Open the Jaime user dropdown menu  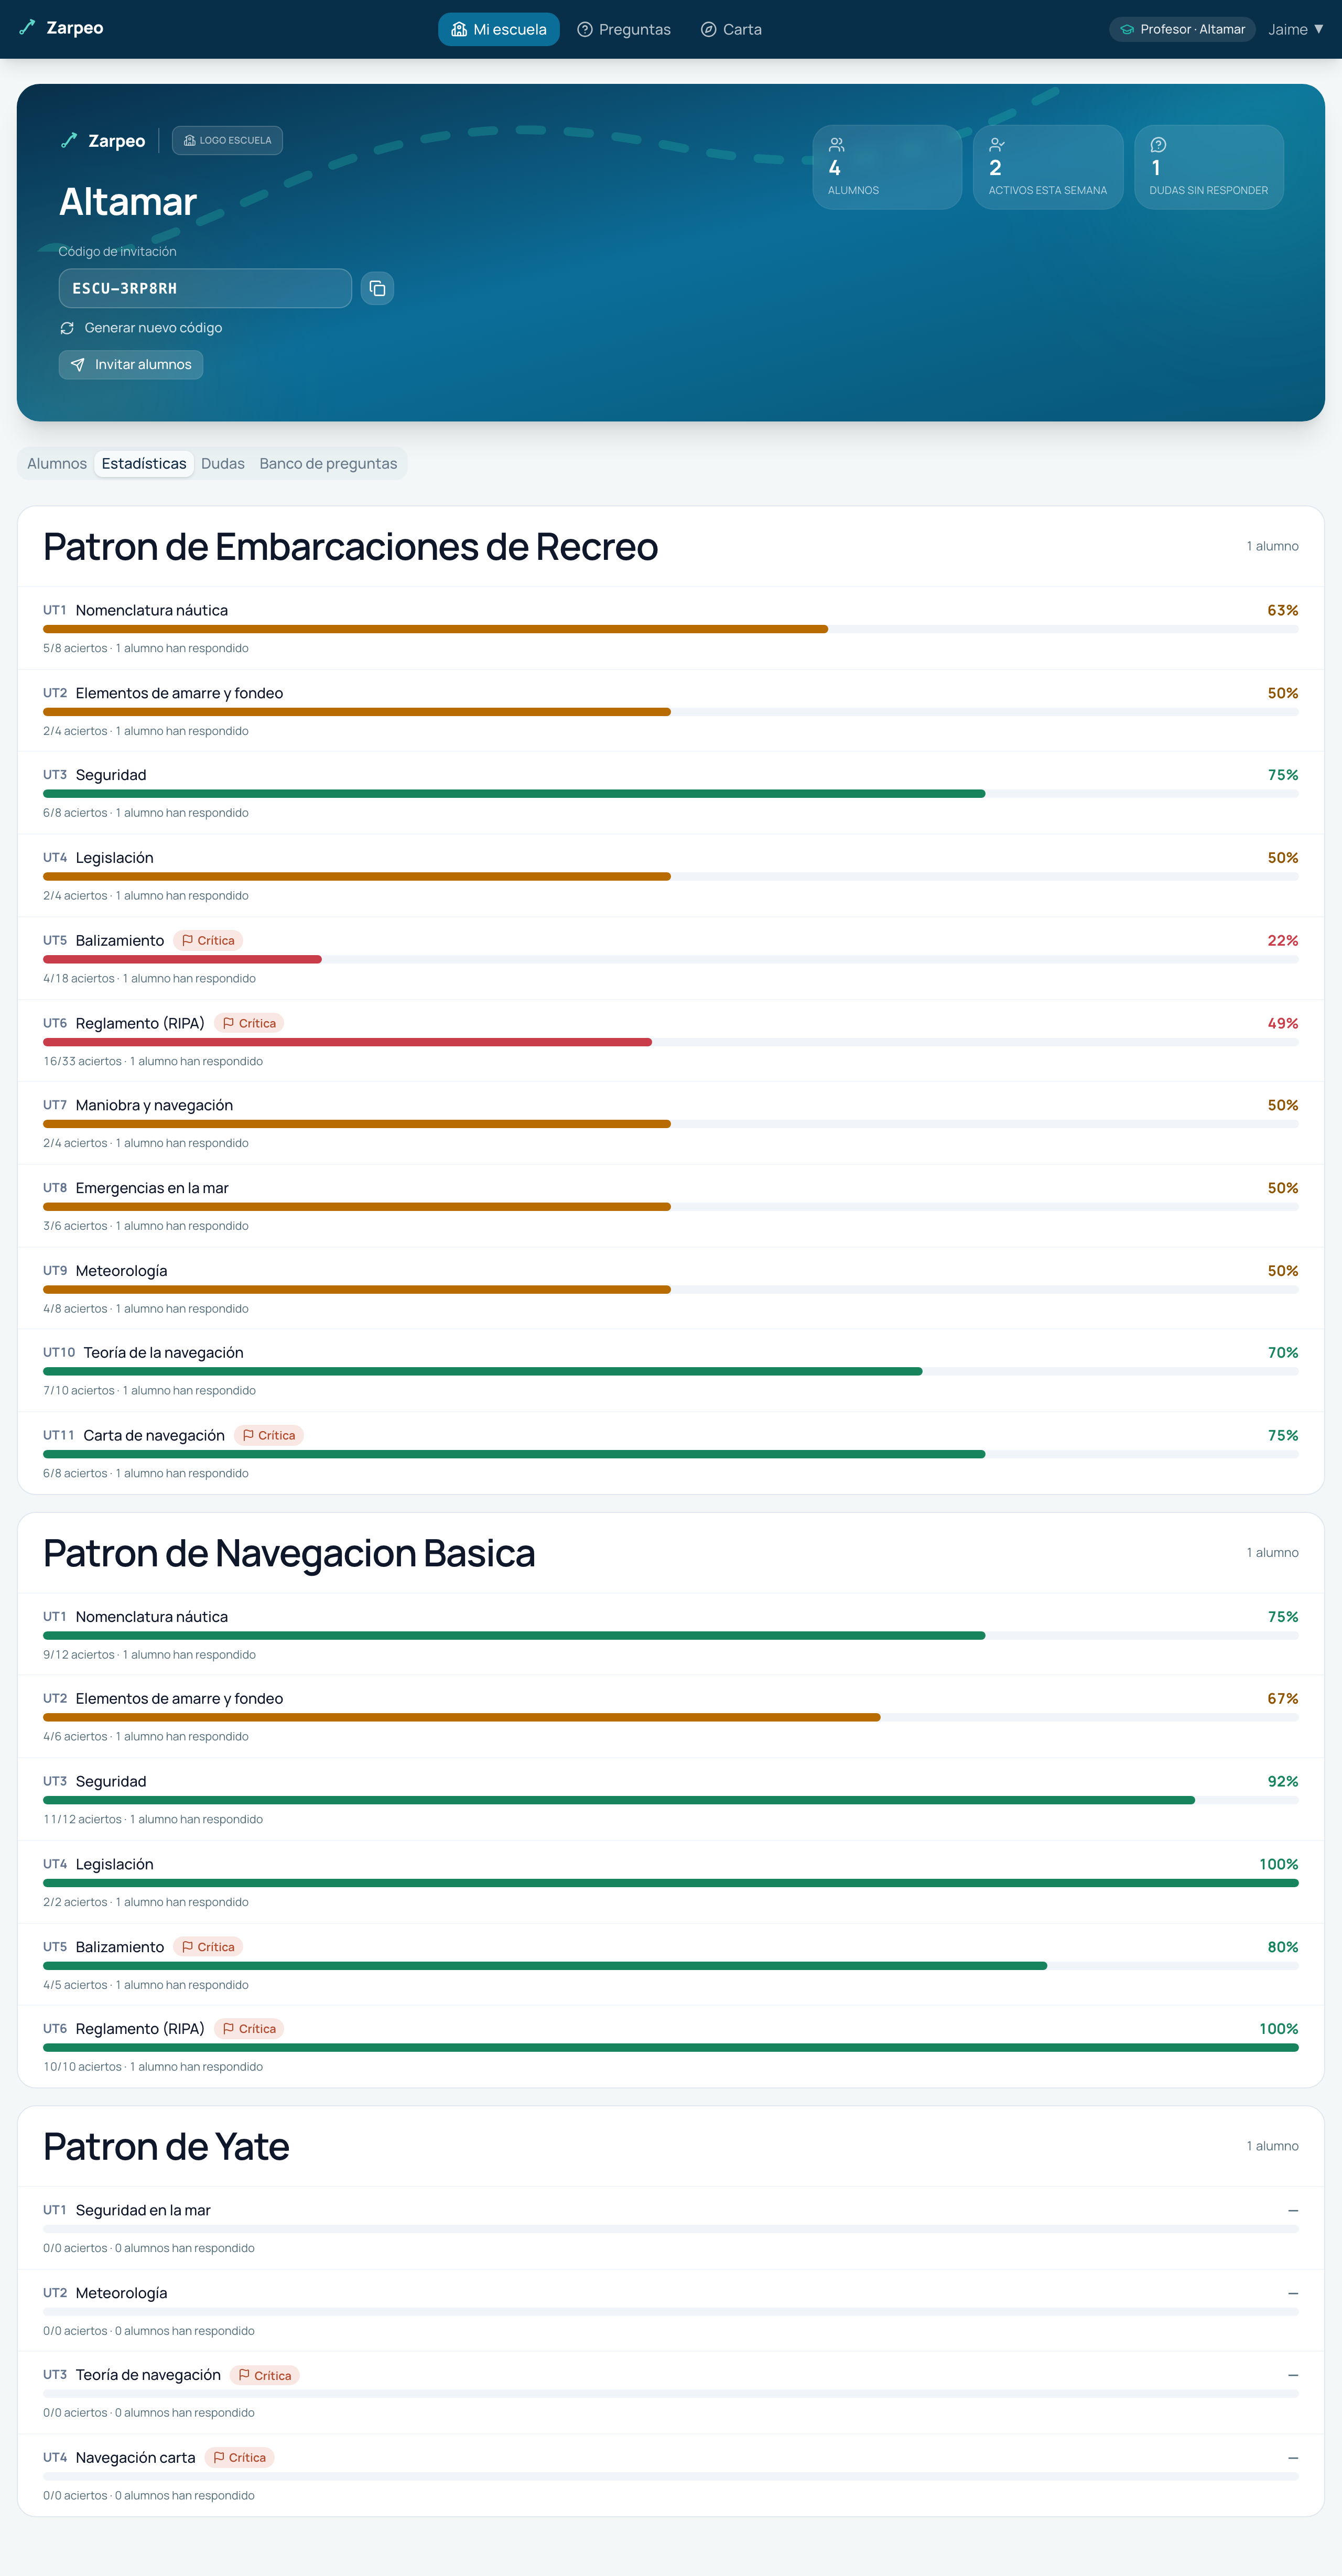1296,29
